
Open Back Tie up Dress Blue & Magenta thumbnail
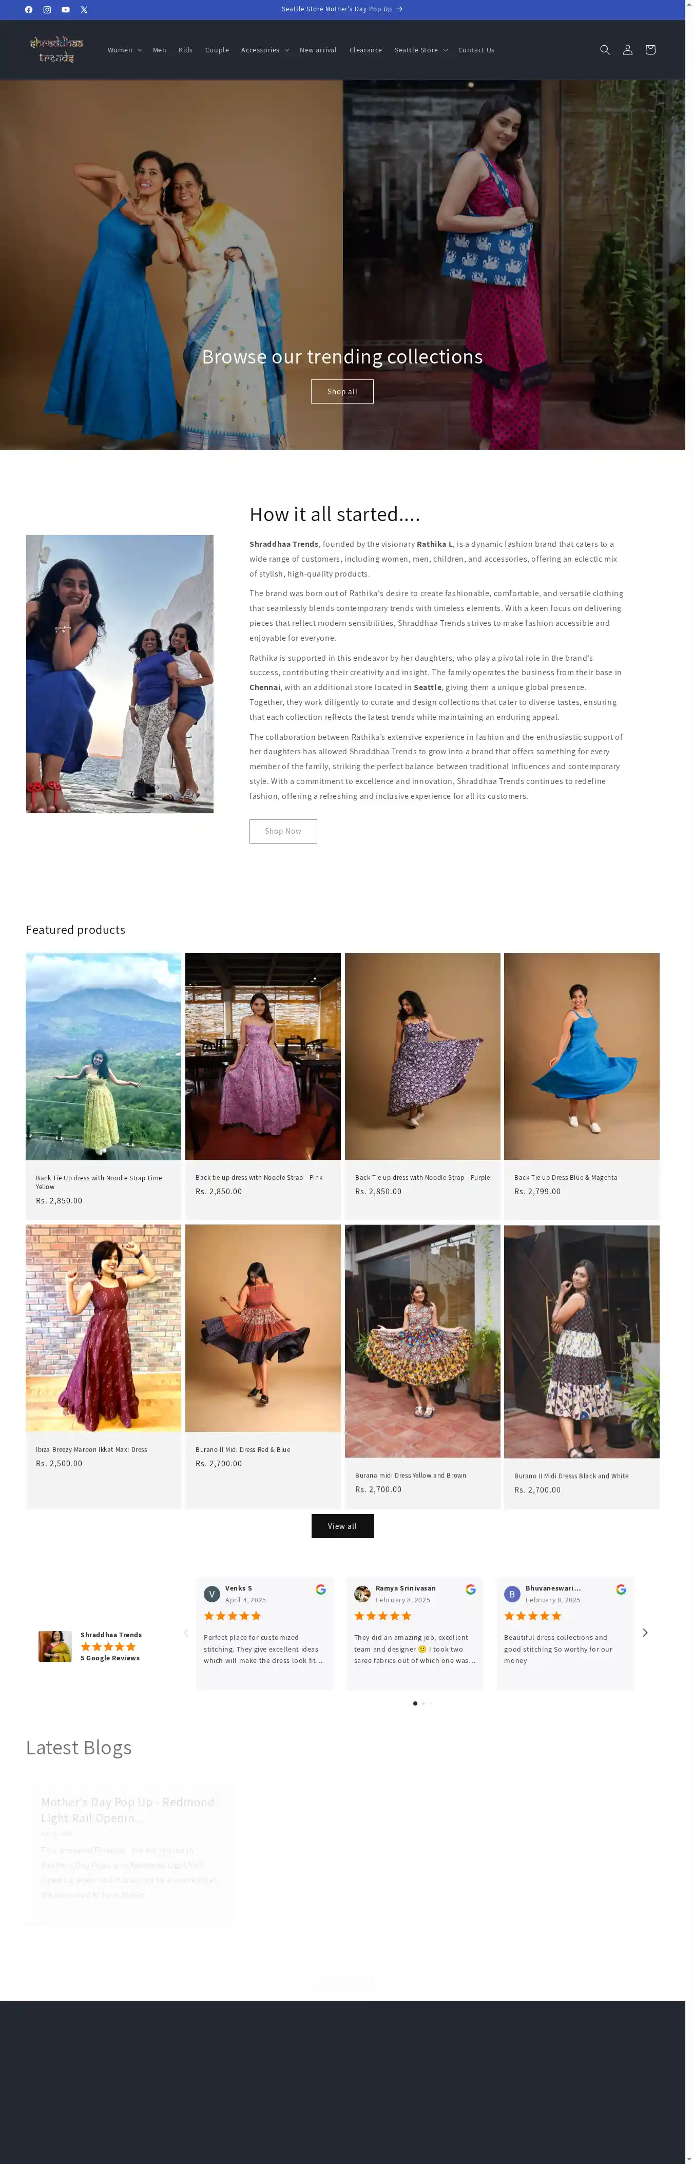click(581, 1056)
